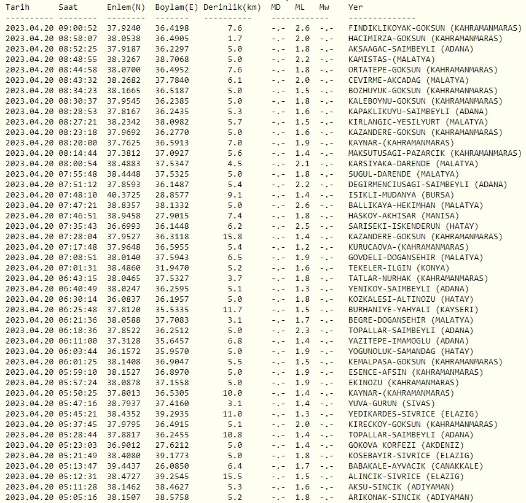Image resolution: width=526 pixels, height=503 pixels.
Task: Click longitude value 26.0850
Action: click(x=172, y=466)
